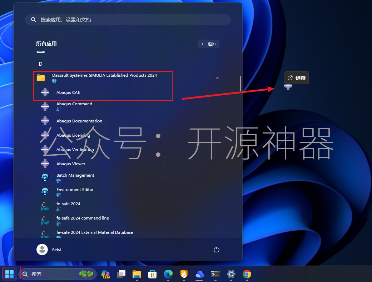Open fe-safe 2024 command line entry
The height and width of the screenshot is (282, 372).
(128, 220)
